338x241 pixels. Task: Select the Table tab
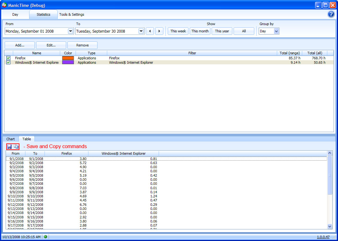(x=27, y=139)
